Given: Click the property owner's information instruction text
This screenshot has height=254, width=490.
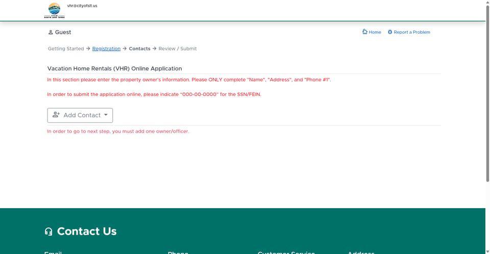Looking at the screenshot, I should (x=189, y=80).
